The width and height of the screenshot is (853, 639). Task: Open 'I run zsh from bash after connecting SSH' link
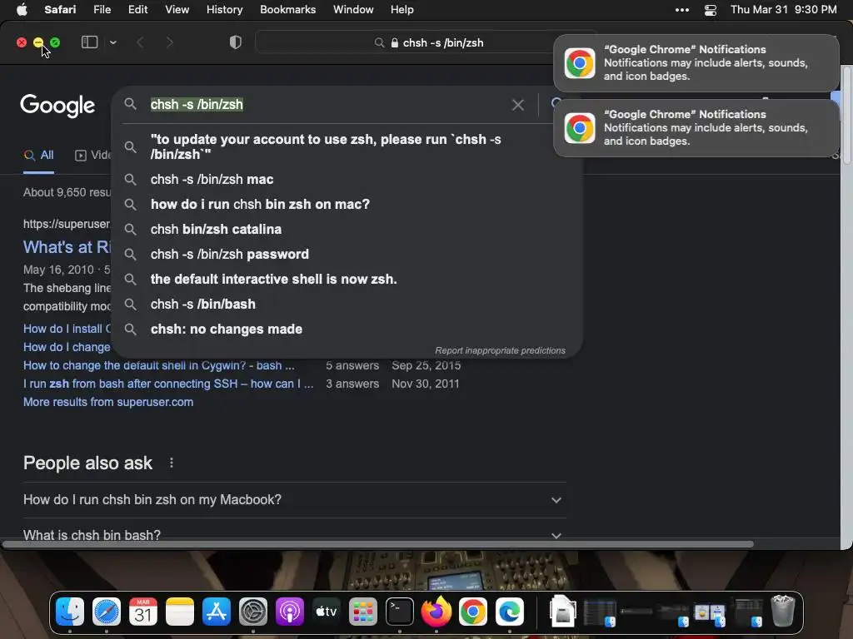click(168, 384)
